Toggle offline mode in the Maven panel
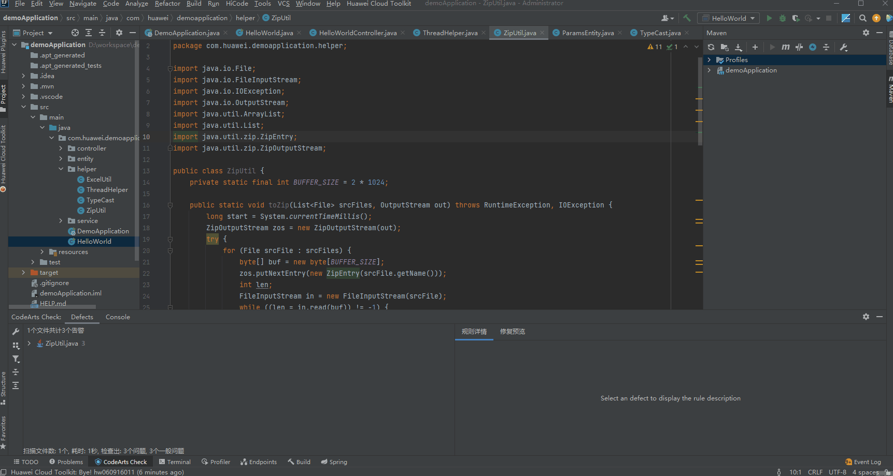This screenshot has width=893, height=476. pos(812,47)
